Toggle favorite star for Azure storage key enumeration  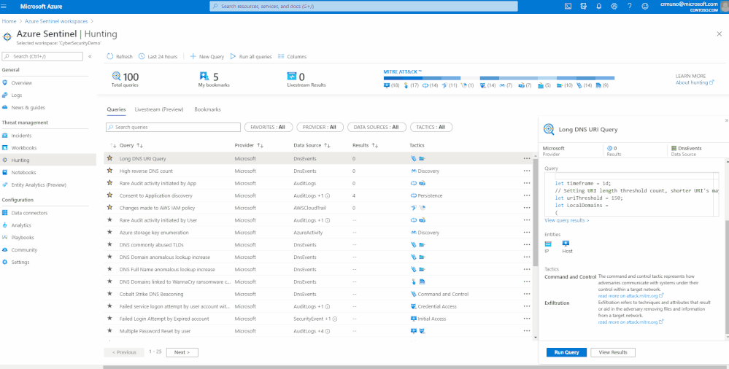109,232
